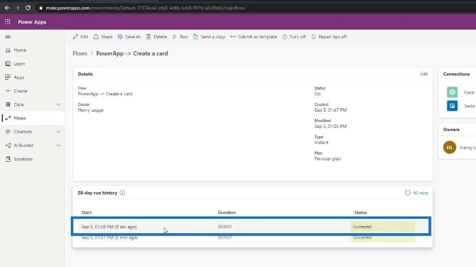Collapse the left navigation hamburger menu
The image size is (476, 267).
(x=8, y=37)
